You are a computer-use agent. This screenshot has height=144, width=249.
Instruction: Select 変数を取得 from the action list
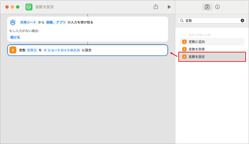[x=197, y=49]
